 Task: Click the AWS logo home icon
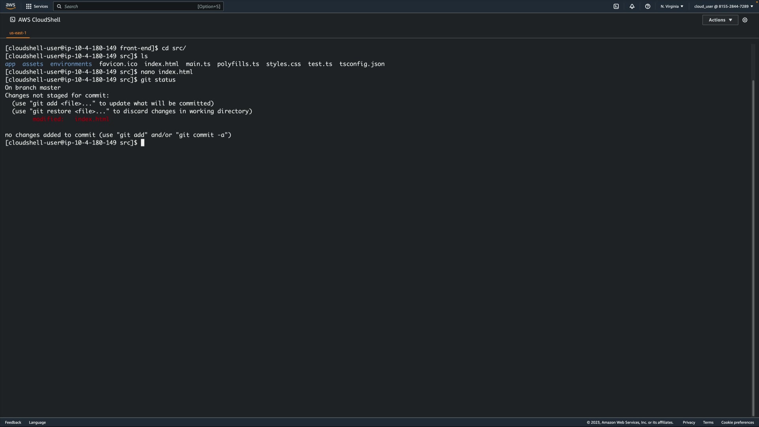pos(10,6)
